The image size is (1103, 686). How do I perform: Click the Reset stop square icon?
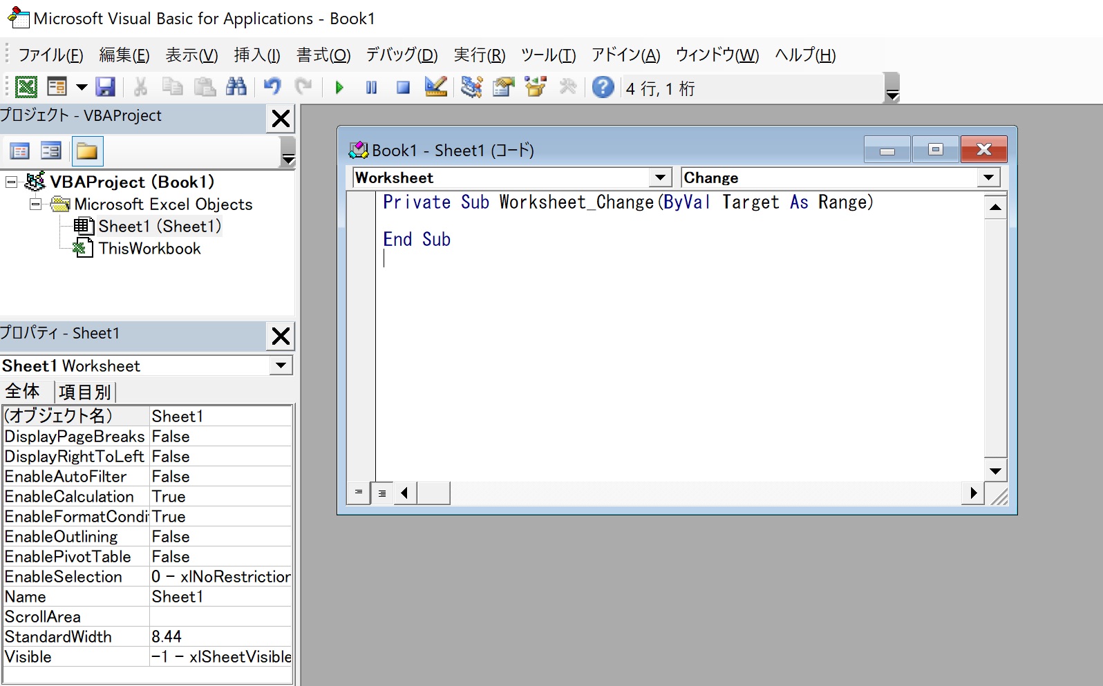pos(403,88)
